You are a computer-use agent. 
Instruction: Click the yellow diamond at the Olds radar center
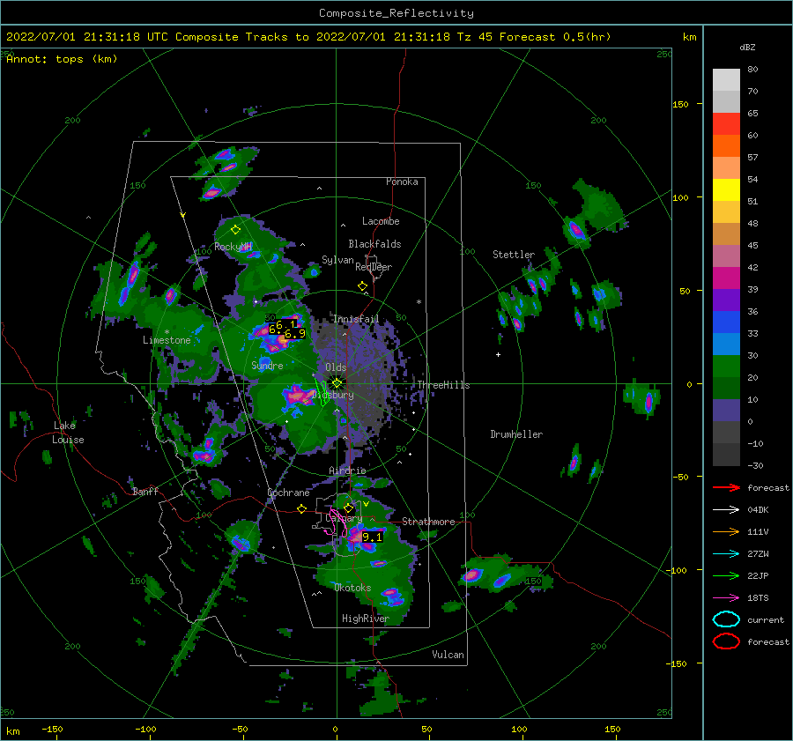click(337, 383)
